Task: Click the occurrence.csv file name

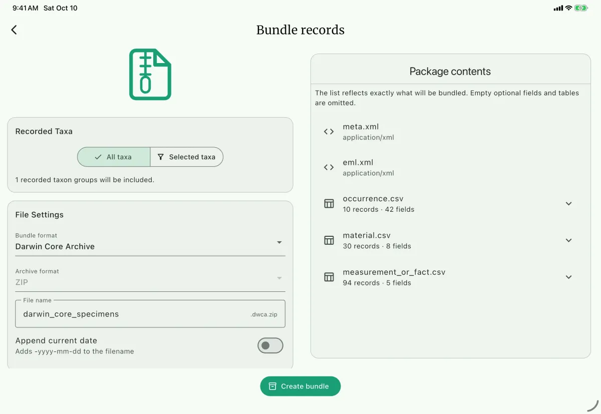Action: (373, 199)
